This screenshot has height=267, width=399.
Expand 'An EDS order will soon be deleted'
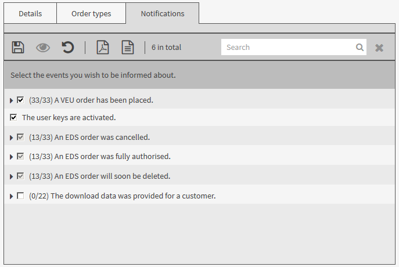coord(11,176)
